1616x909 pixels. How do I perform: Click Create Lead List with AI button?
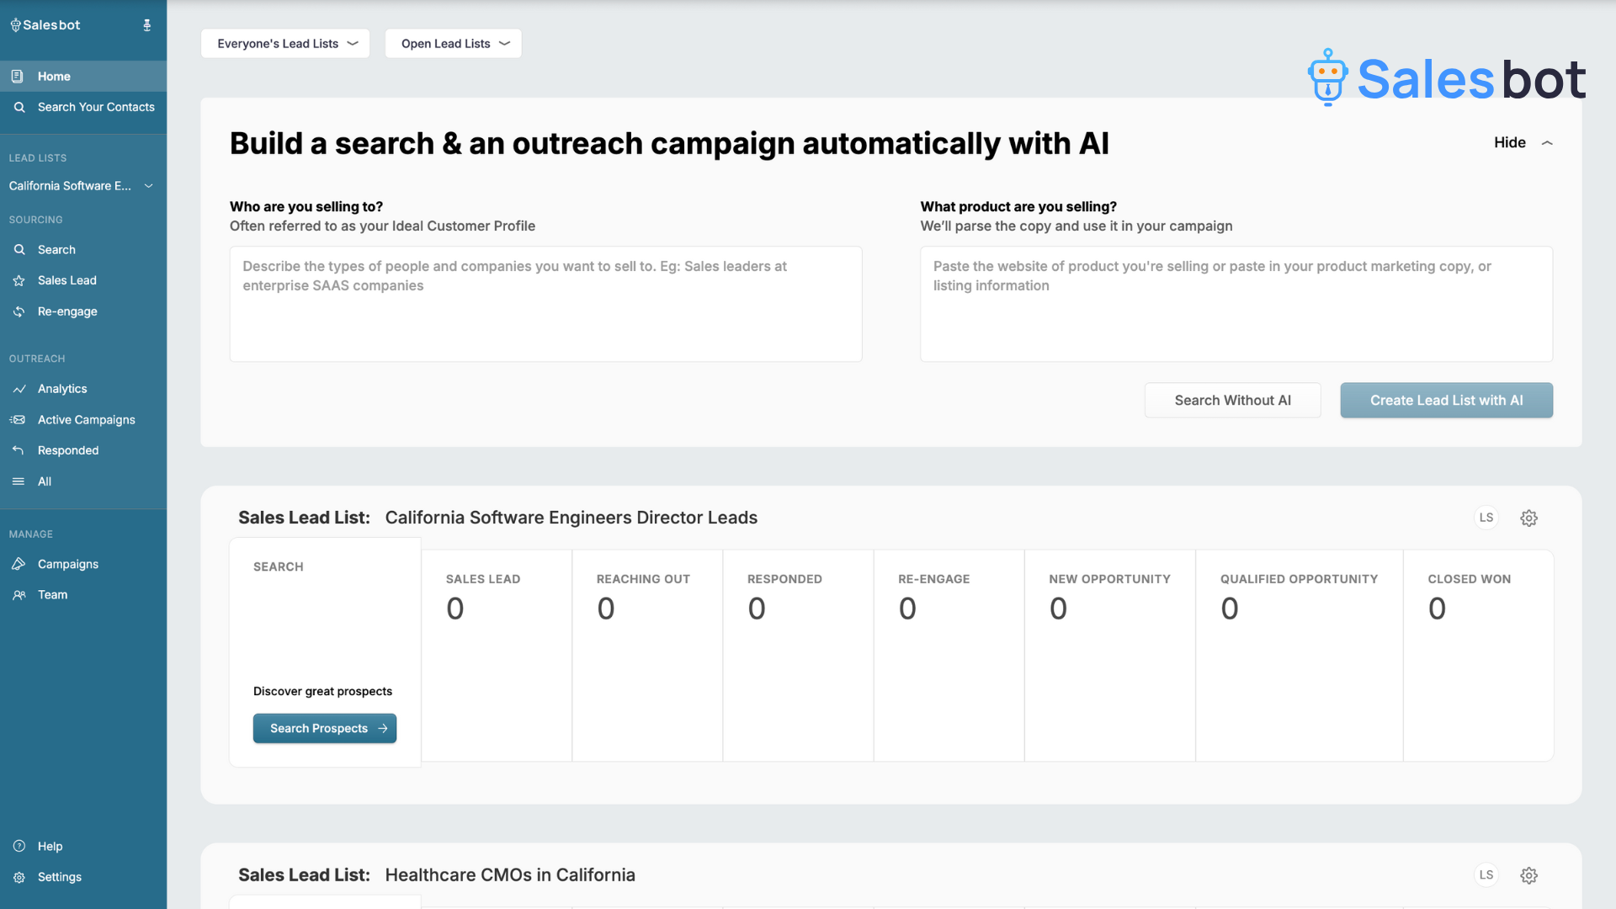click(1446, 401)
